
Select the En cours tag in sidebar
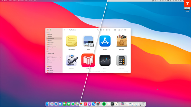point(54,69)
